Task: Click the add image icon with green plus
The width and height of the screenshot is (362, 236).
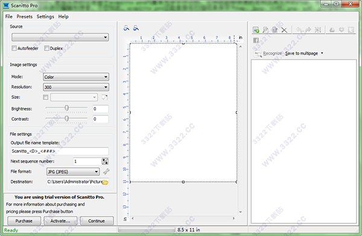Action: coord(256,29)
